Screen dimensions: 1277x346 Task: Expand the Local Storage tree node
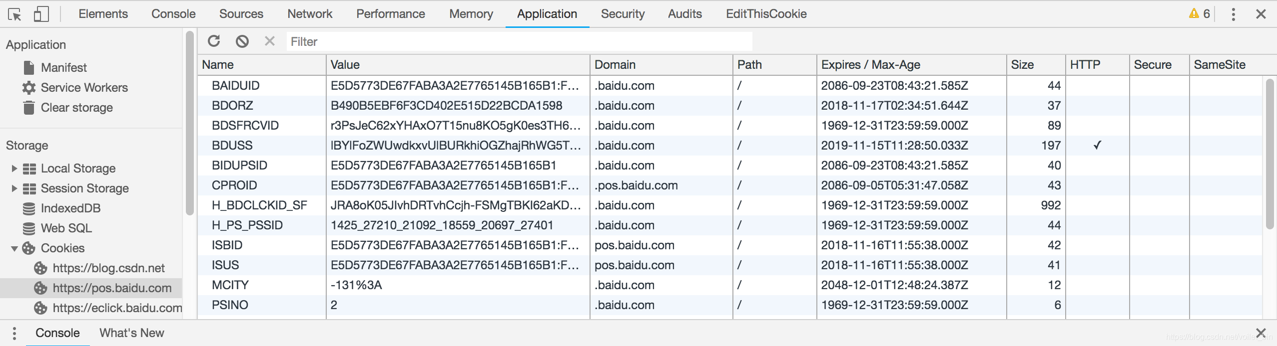click(x=14, y=169)
